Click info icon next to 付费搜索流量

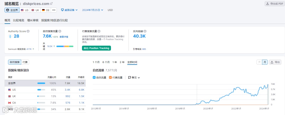[x=99, y=31]
